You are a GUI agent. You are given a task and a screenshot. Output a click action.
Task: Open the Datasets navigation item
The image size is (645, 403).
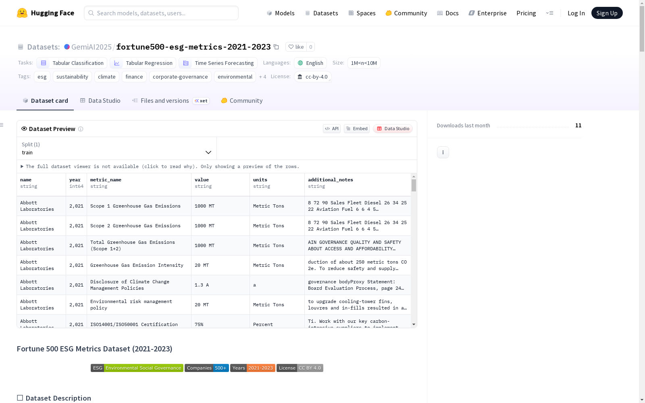321,13
